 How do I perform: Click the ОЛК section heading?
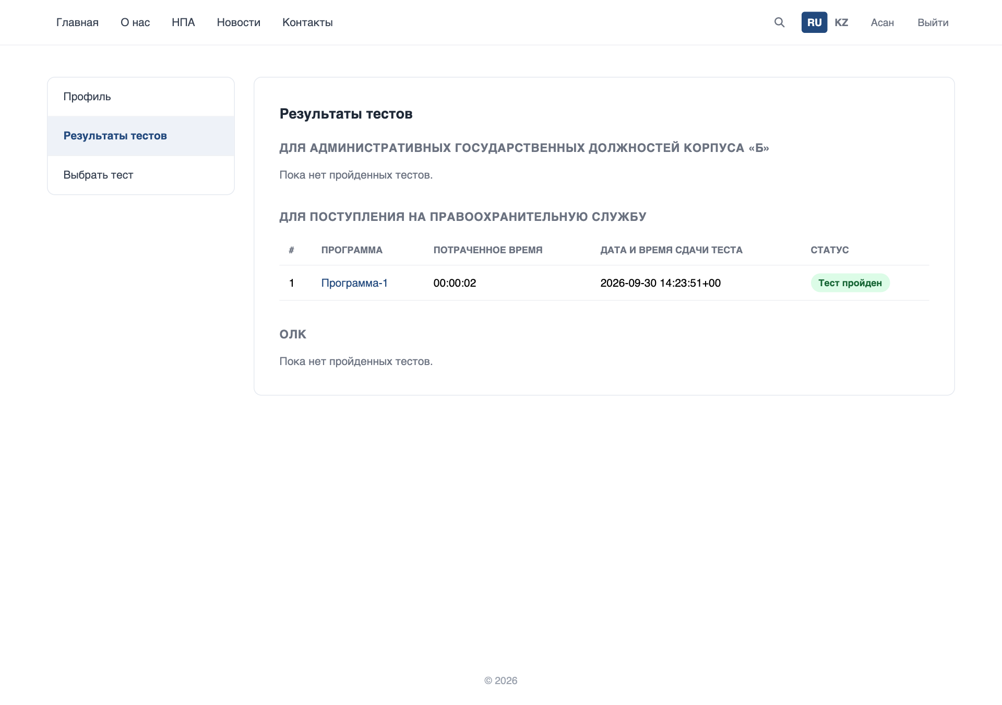pos(293,334)
